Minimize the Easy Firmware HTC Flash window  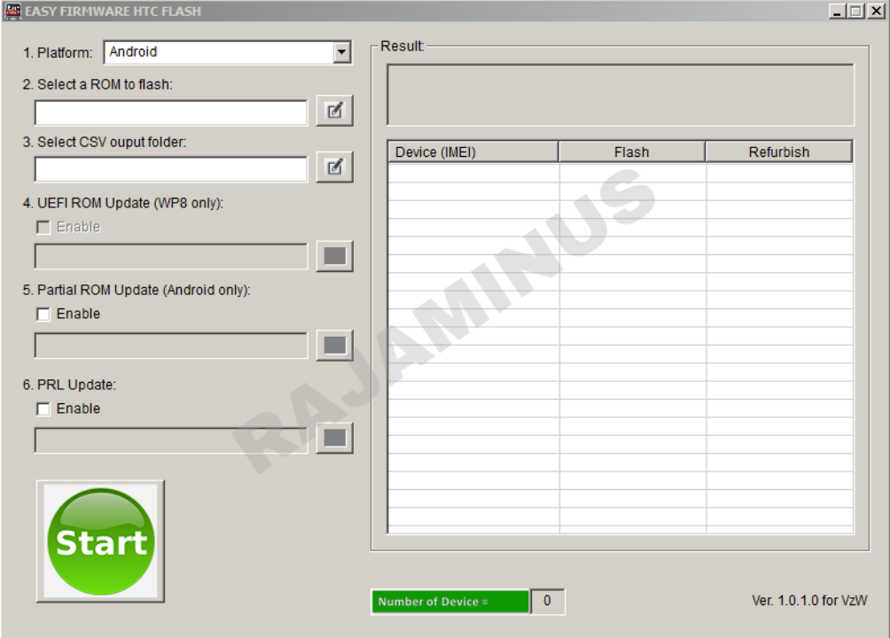pos(837,11)
